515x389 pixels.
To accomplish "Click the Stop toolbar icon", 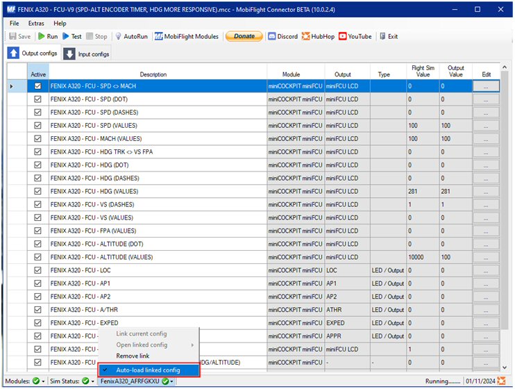I will (90, 36).
